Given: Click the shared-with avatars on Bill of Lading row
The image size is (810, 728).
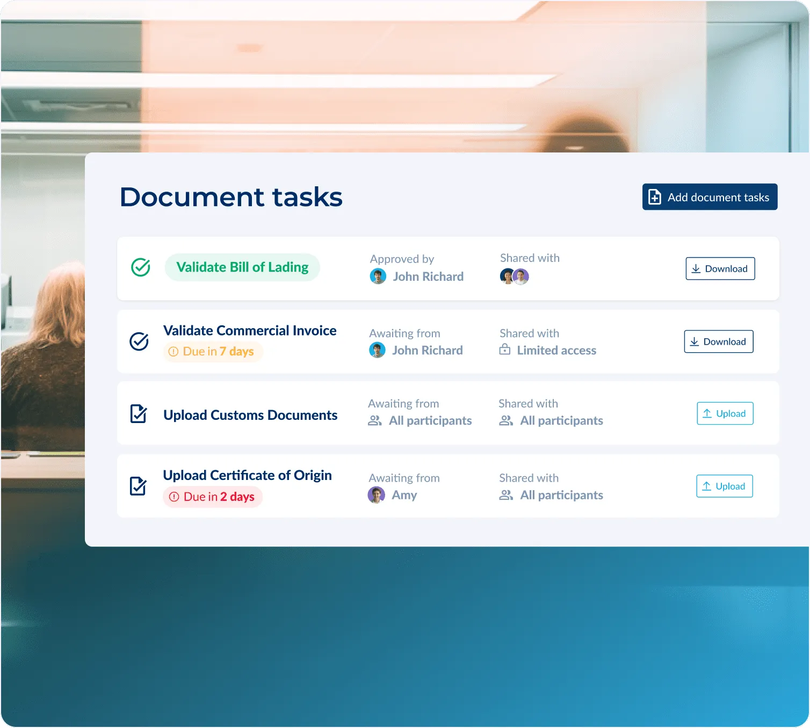Looking at the screenshot, I should tap(515, 276).
